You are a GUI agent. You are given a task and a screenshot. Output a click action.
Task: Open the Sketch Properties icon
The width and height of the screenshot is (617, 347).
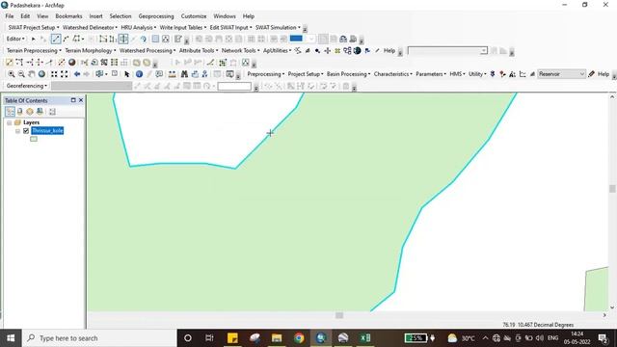tap(166, 39)
